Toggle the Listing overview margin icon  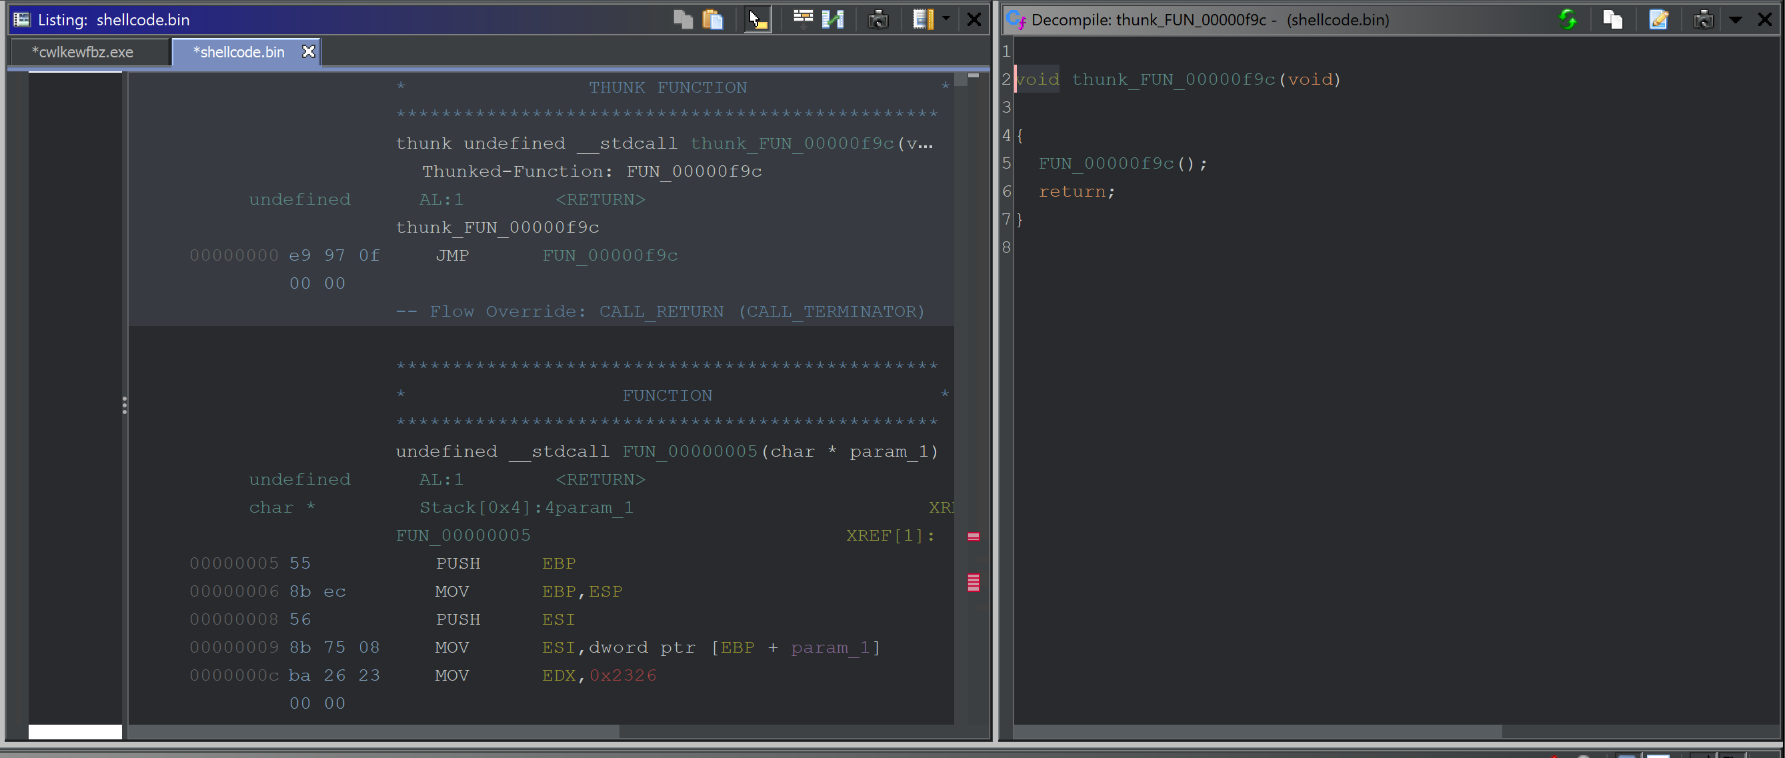[x=922, y=19]
